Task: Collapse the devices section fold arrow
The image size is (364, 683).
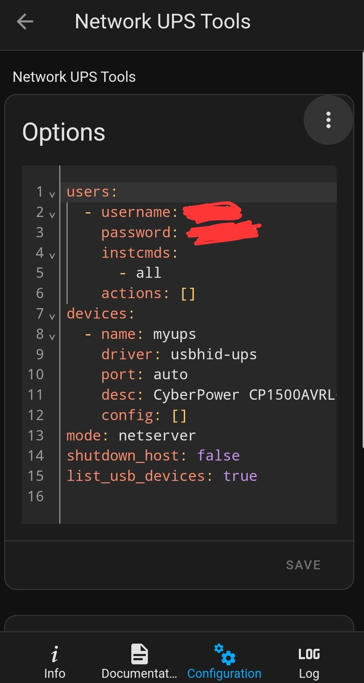Action: click(x=52, y=316)
